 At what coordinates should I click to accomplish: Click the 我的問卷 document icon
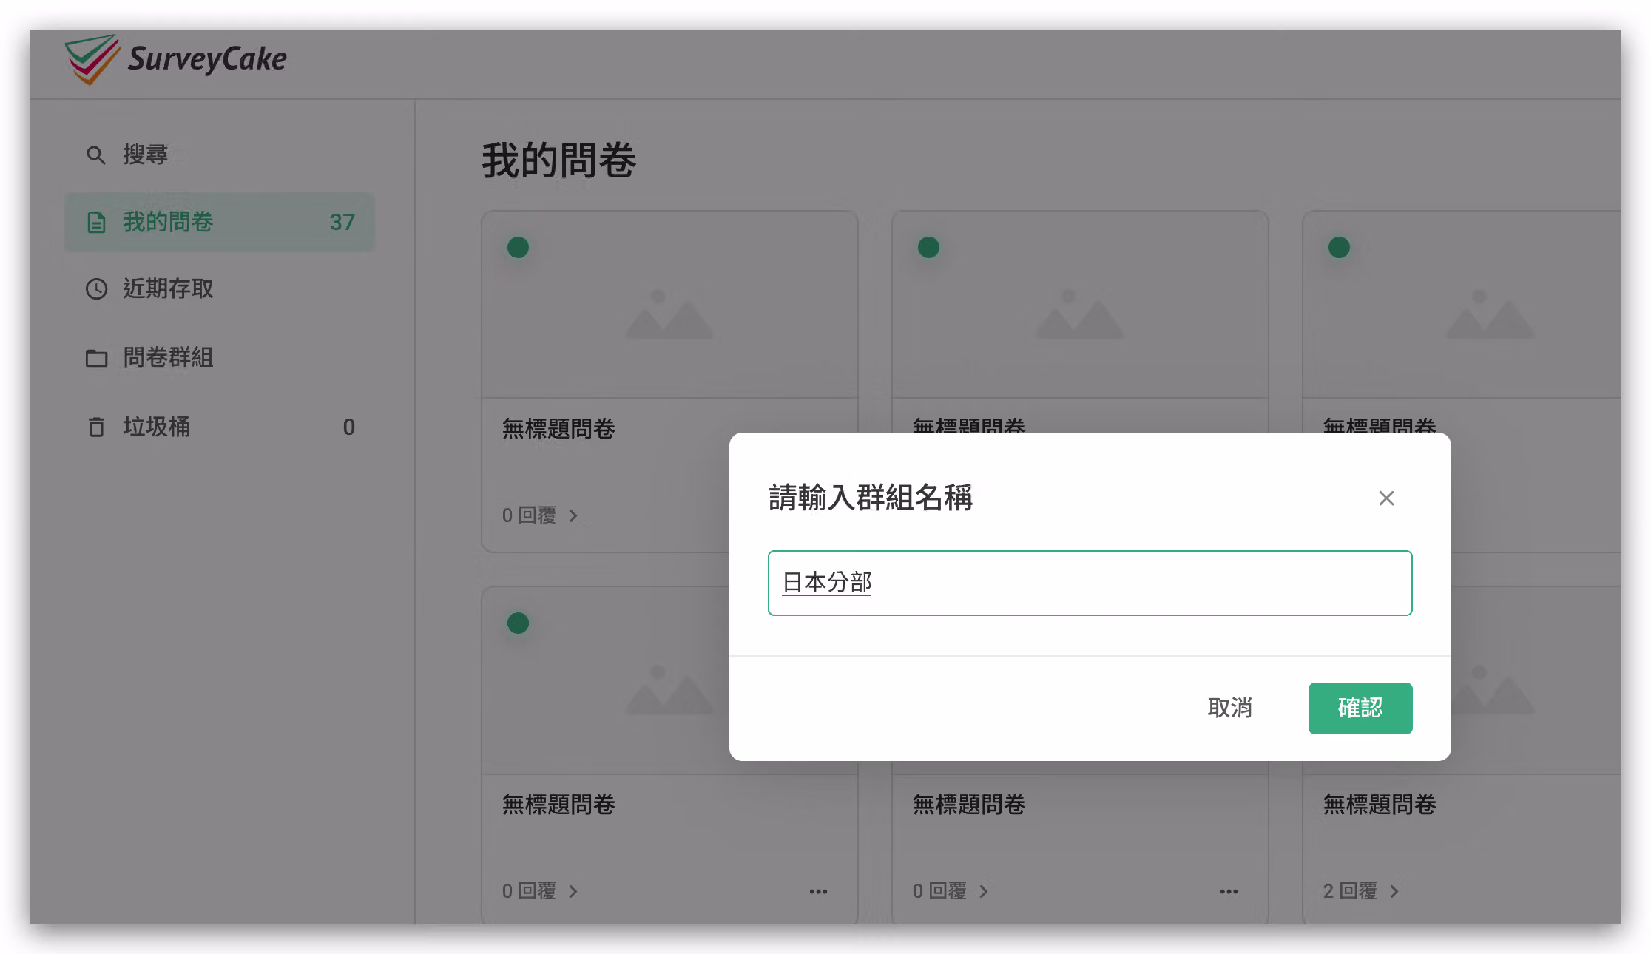pyautogui.click(x=96, y=222)
